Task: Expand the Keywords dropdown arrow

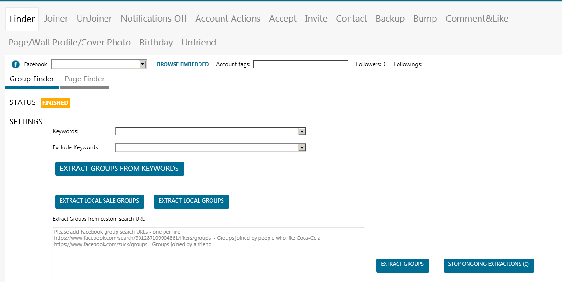Action: (302, 132)
